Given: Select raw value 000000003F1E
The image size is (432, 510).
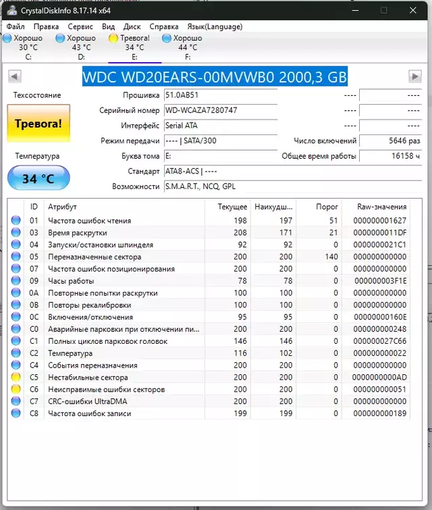Looking at the screenshot, I should pyautogui.click(x=380, y=281).
